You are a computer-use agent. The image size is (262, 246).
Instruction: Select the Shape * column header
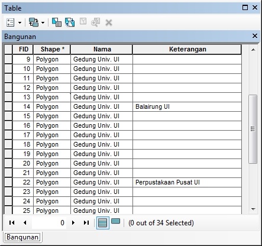pyautogui.click(x=52, y=49)
